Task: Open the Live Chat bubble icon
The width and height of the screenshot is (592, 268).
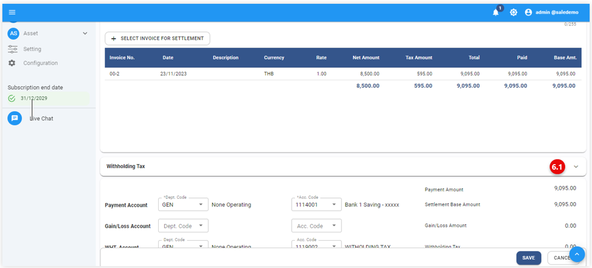Action: tap(15, 118)
